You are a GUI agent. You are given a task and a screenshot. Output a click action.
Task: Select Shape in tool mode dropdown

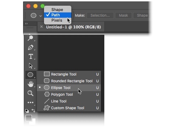coord(58,10)
